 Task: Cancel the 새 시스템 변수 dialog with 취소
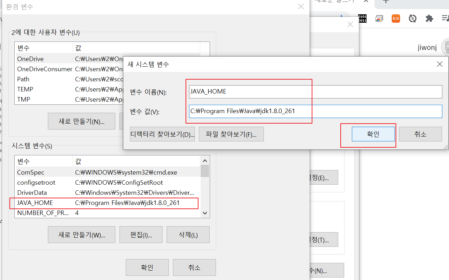[420, 134]
